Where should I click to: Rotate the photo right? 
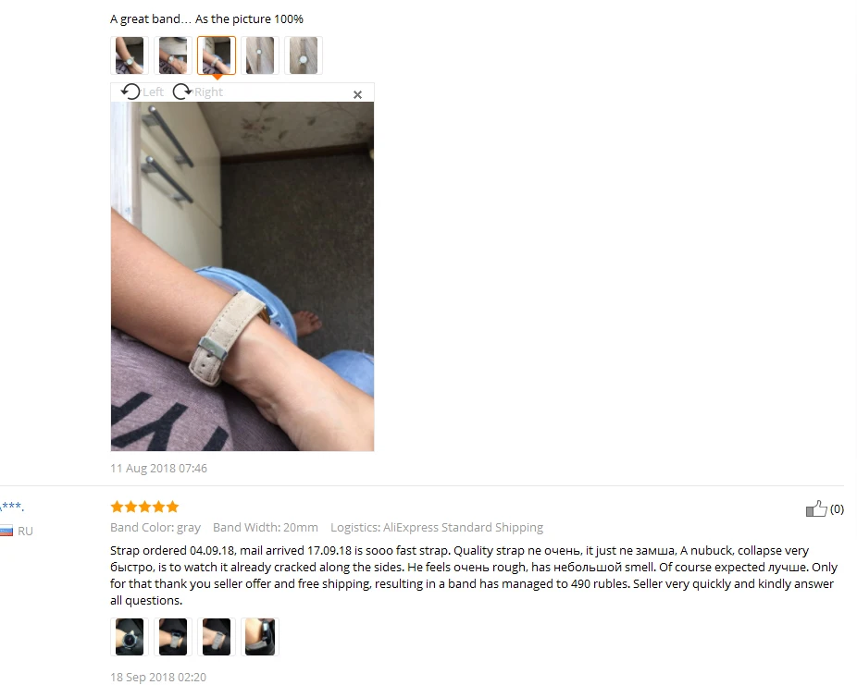pyautogui.click(x=182, y=92)
